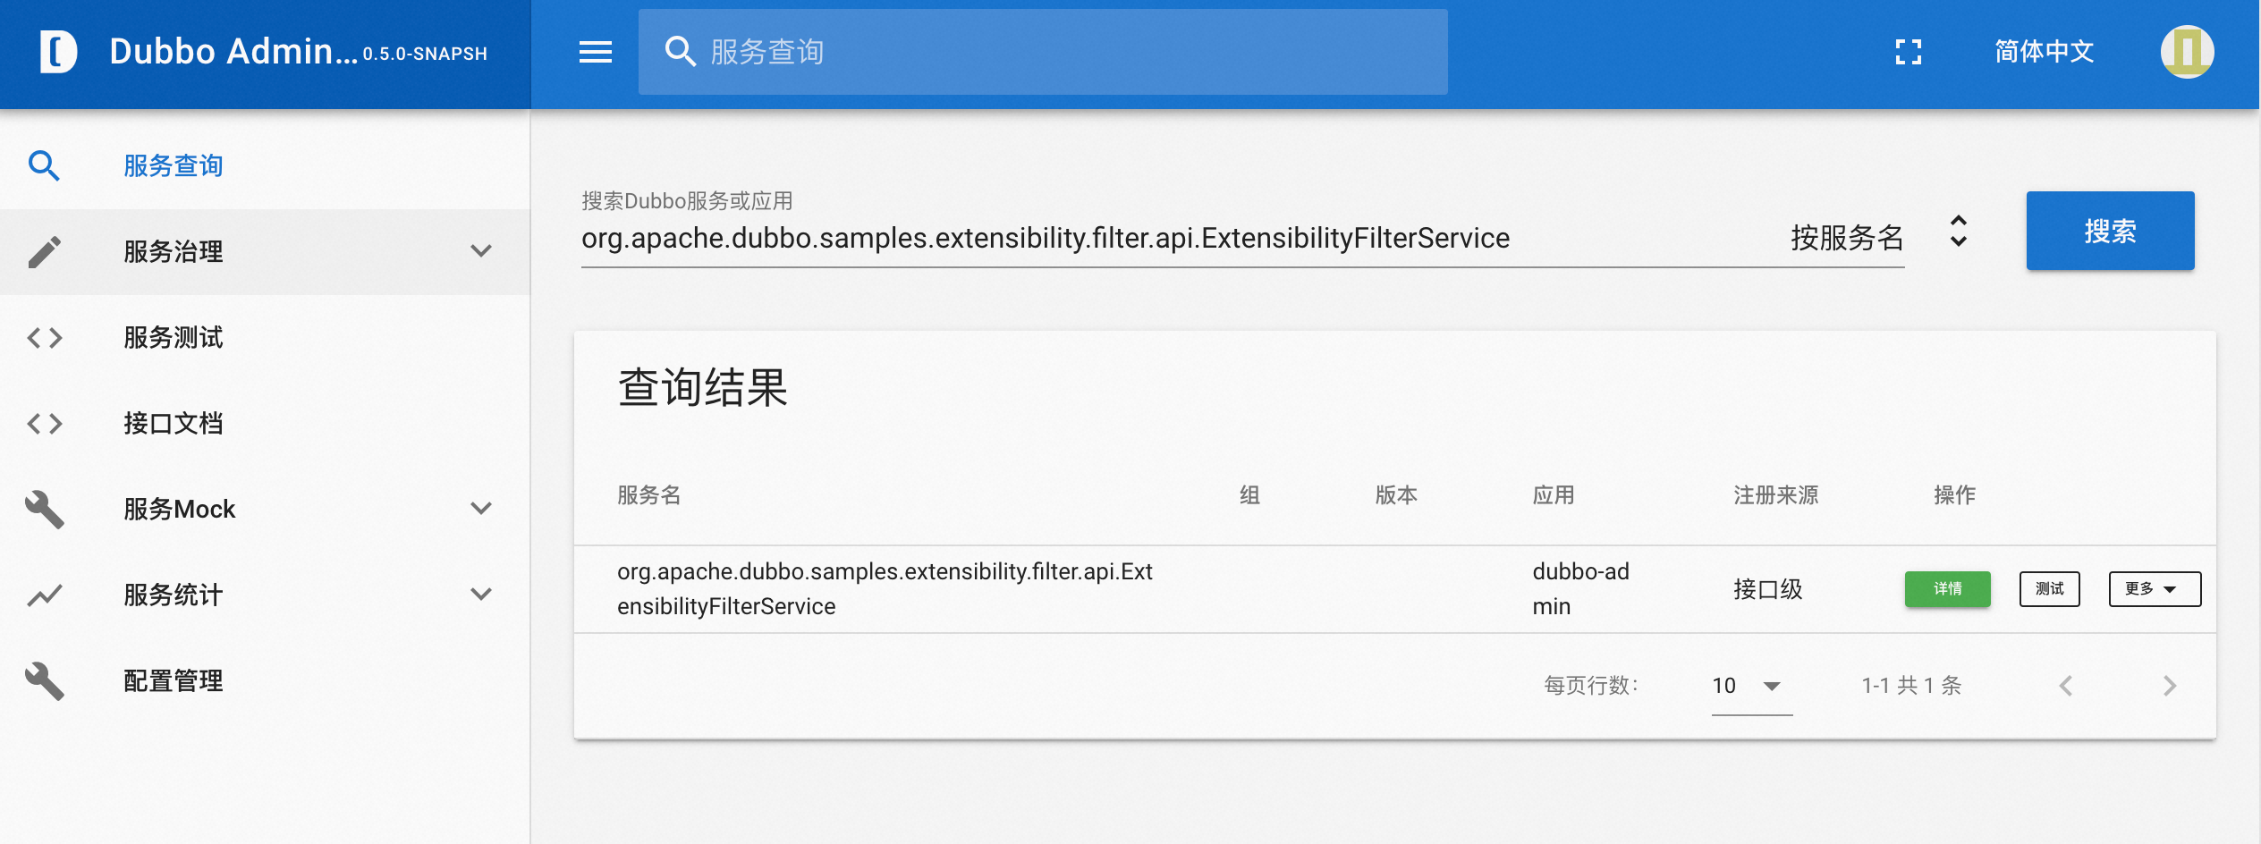This screenshot has width=2261, height=844.
Task: Click the code brackets icon beside 服务测试
Action: (x=45, y=338)
